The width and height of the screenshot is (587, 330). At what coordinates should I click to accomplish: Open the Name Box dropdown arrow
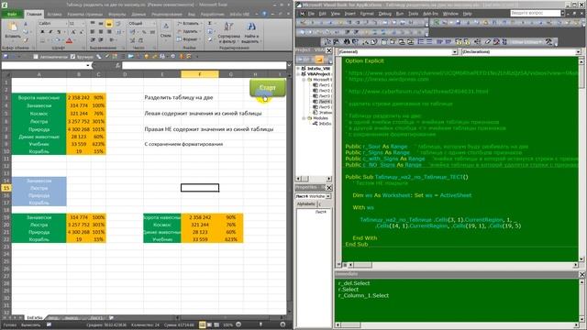[88, 65]
